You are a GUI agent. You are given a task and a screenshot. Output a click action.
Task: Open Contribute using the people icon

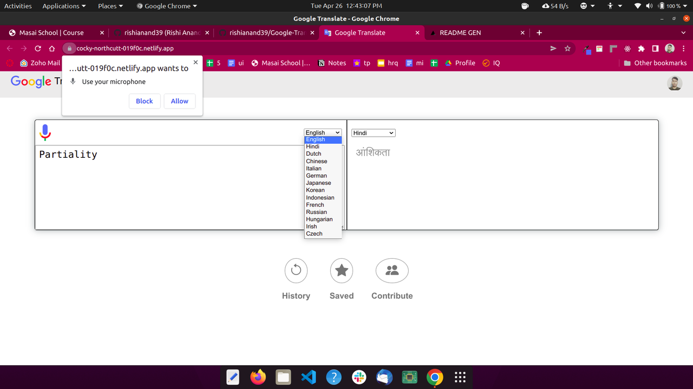click(x=391, y=270)
